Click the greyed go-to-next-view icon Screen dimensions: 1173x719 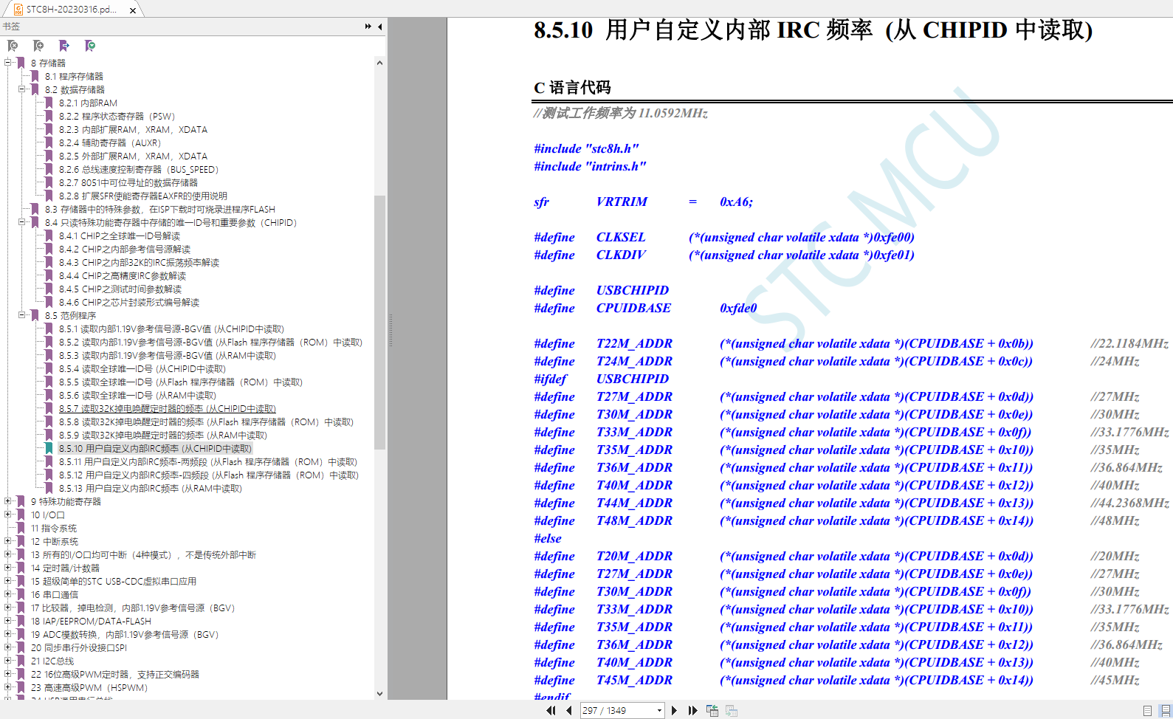point(732,710)
